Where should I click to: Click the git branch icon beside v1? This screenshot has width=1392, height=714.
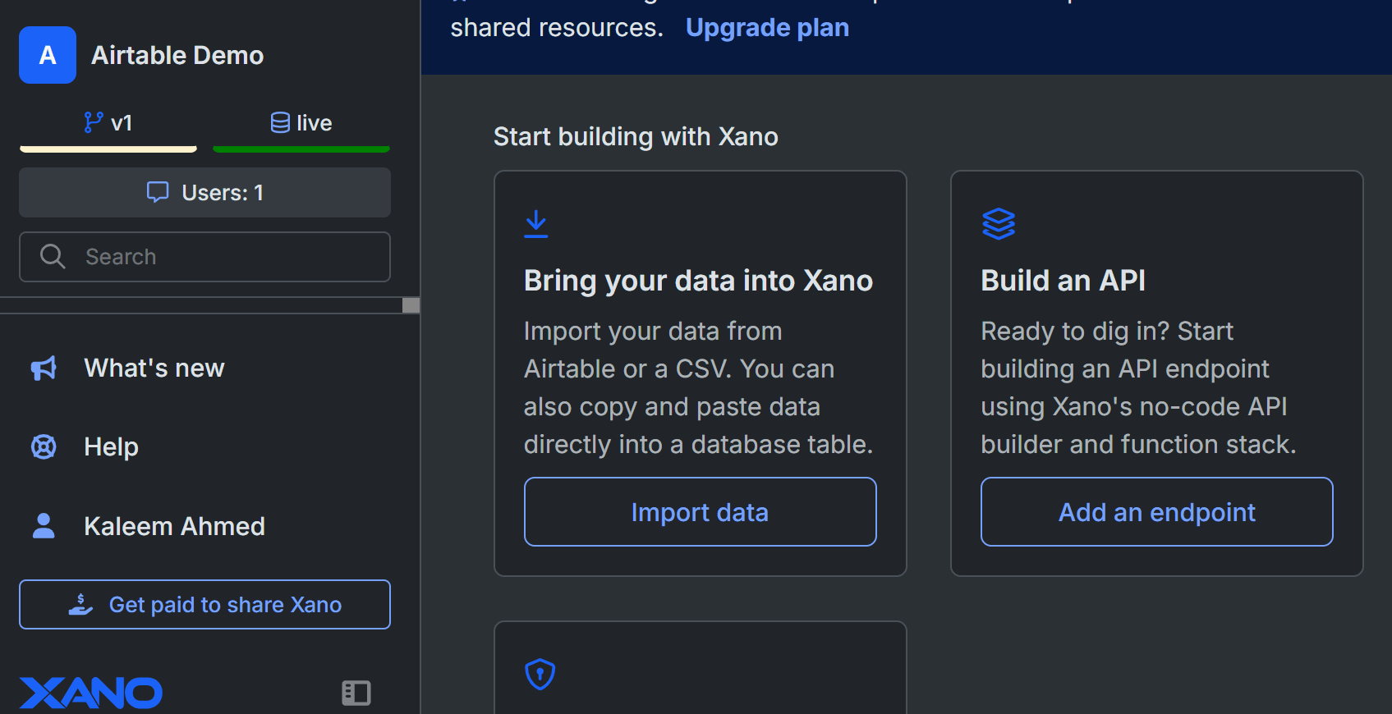[x=93, y=123]
